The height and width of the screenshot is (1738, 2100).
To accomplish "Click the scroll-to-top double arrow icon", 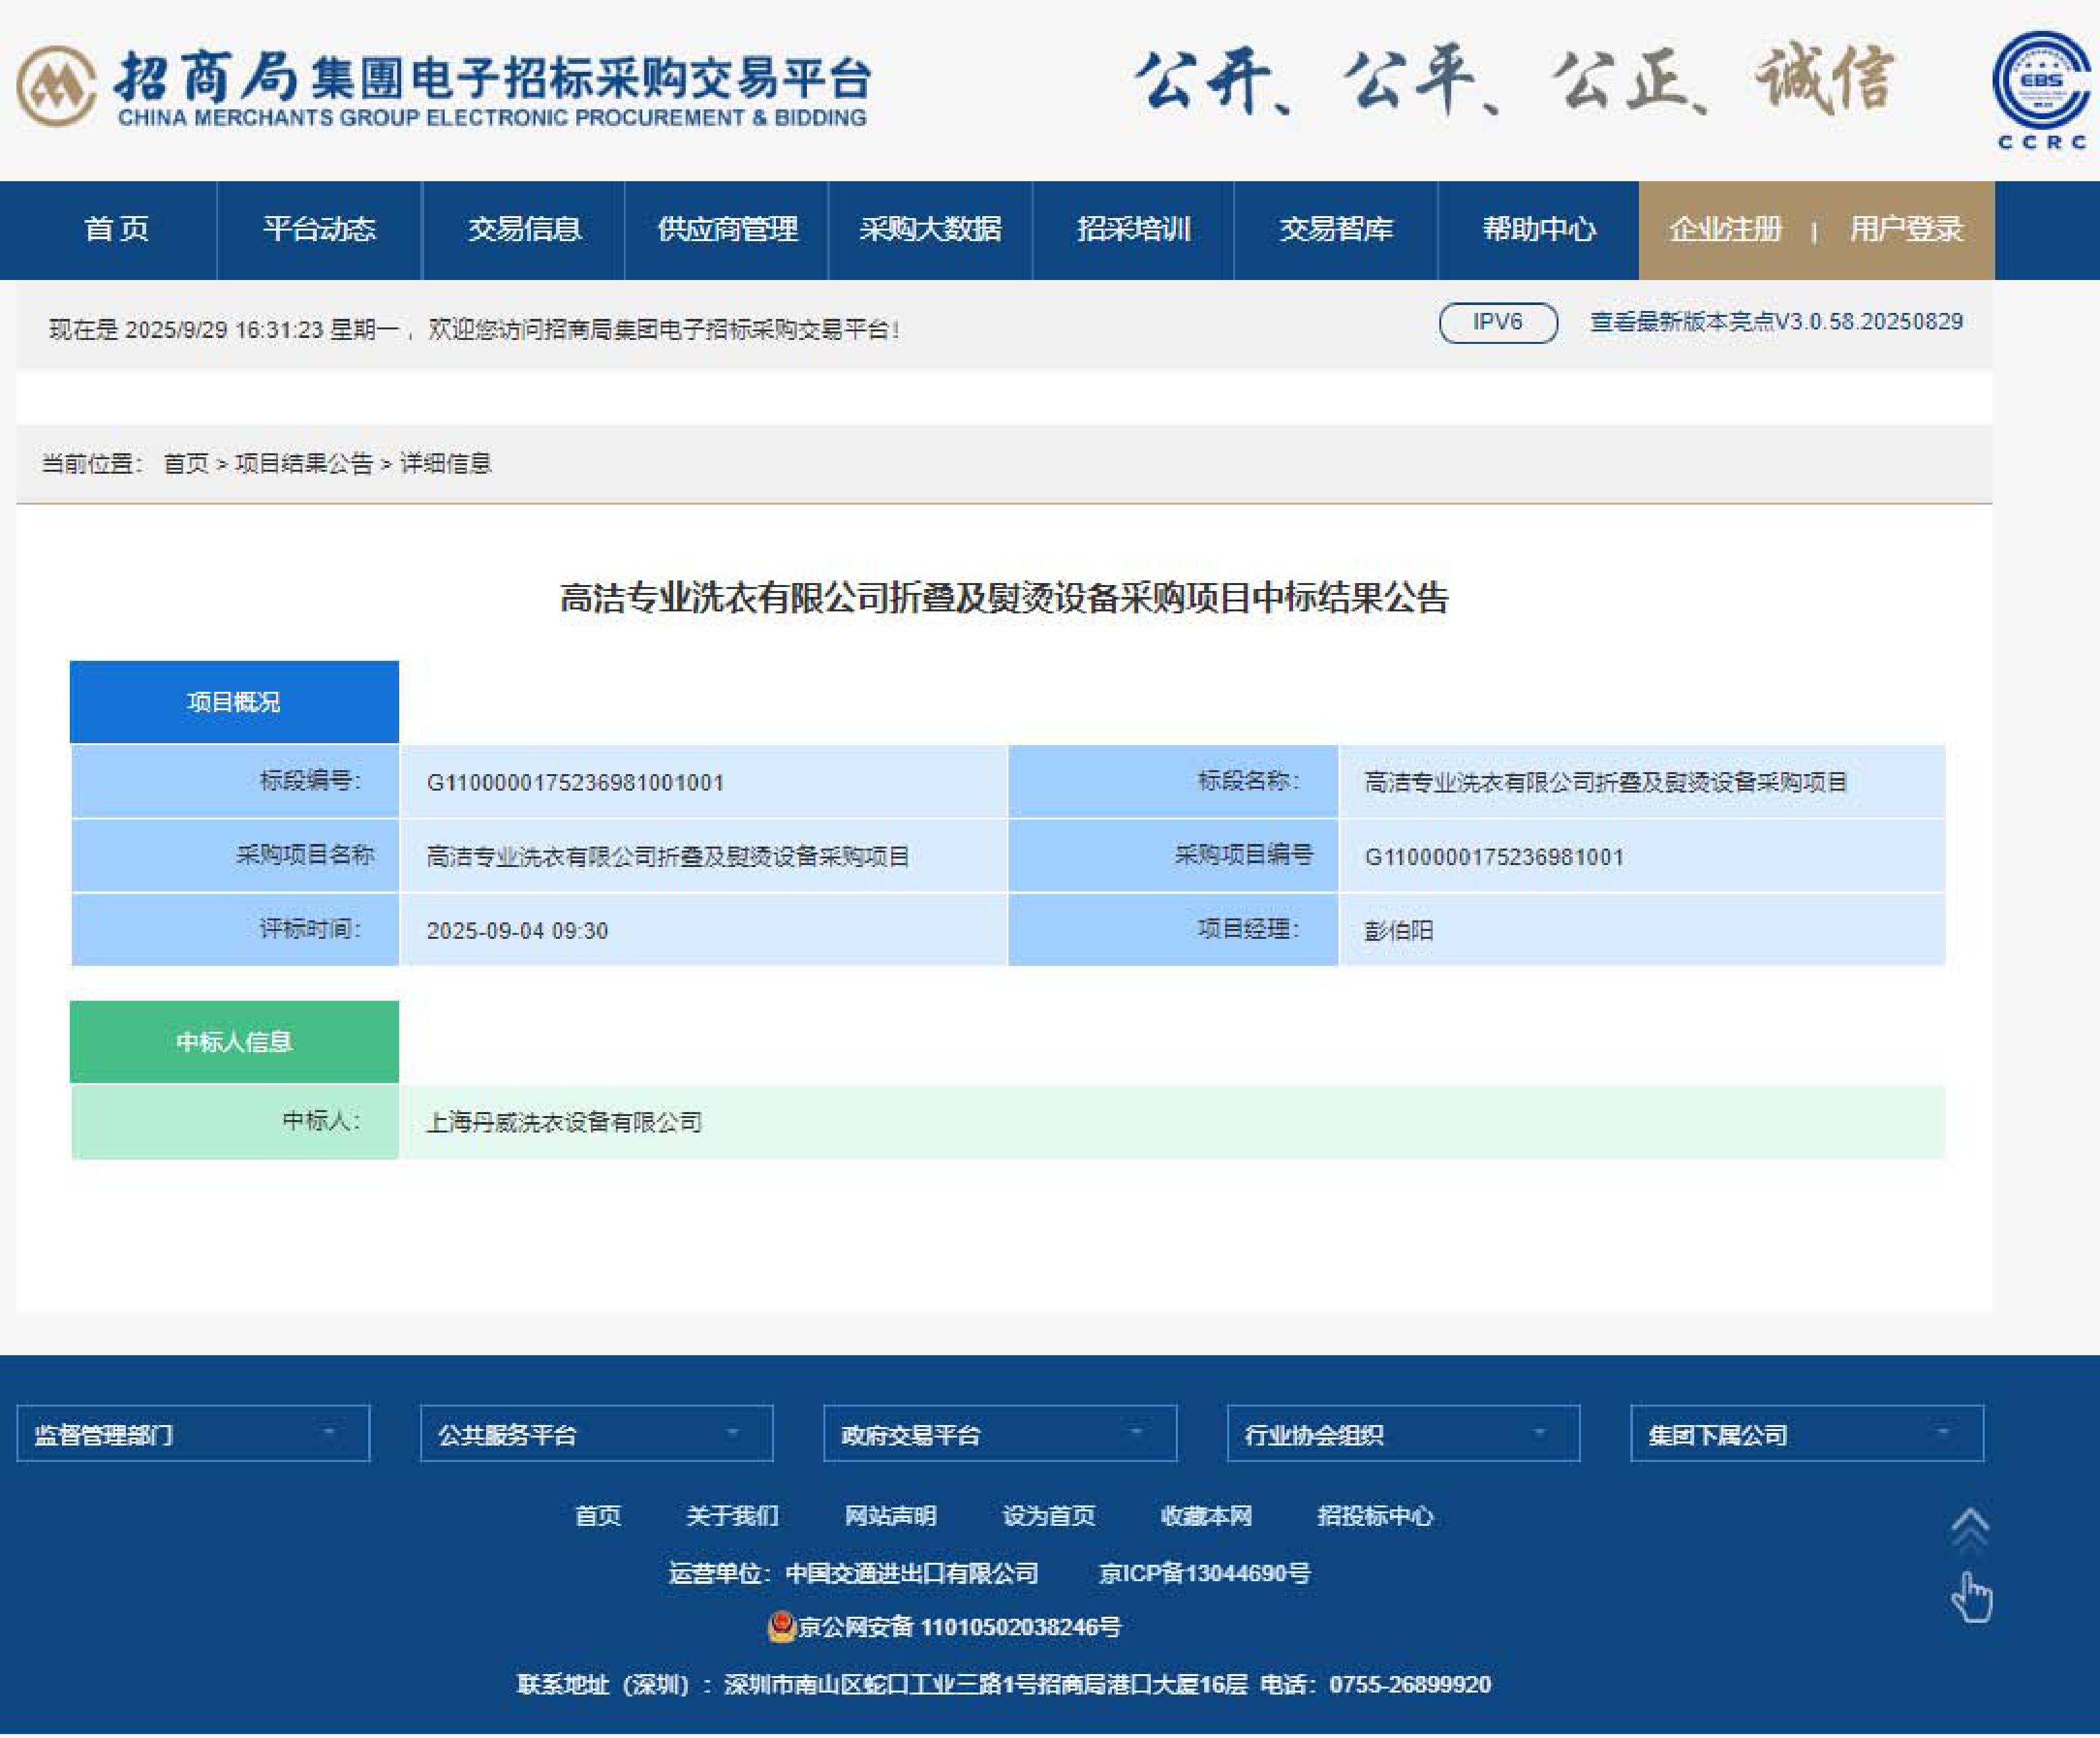I will 1970,1527.
